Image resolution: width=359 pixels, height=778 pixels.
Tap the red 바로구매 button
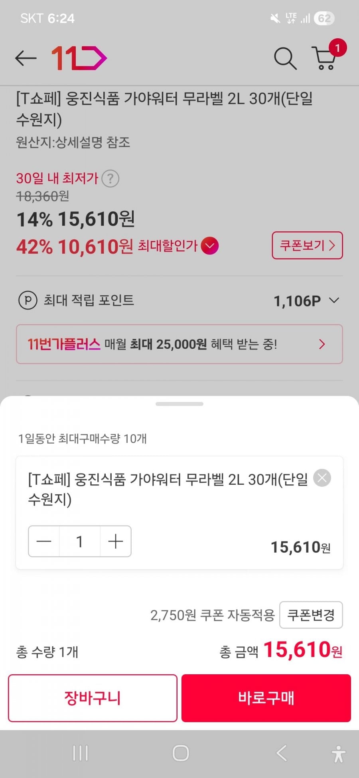[x=266, y=698]
